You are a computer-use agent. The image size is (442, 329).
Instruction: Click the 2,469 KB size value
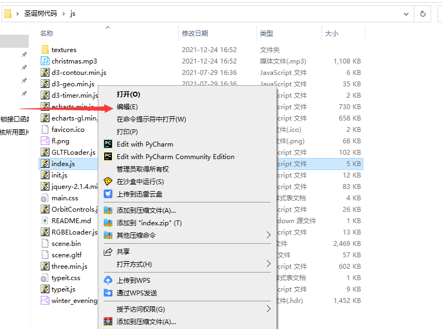(347, 244)
